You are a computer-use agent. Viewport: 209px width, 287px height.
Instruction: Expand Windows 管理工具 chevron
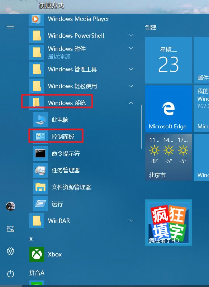(x=131, y=69)
